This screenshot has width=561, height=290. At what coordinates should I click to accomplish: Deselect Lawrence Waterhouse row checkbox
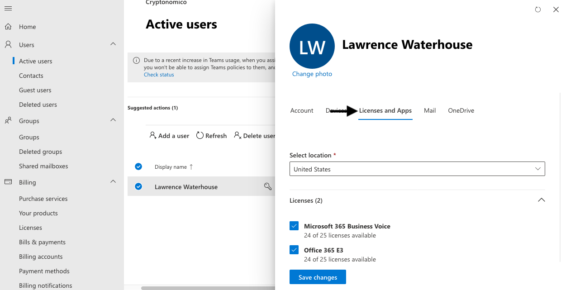pos(138,186)
